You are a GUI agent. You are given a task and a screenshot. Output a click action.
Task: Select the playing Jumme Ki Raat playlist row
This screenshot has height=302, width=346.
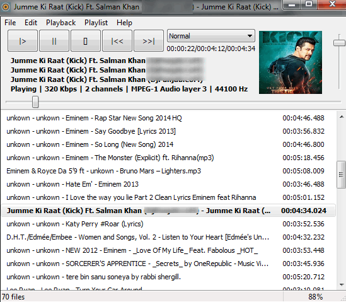click(x=168, y=211)
